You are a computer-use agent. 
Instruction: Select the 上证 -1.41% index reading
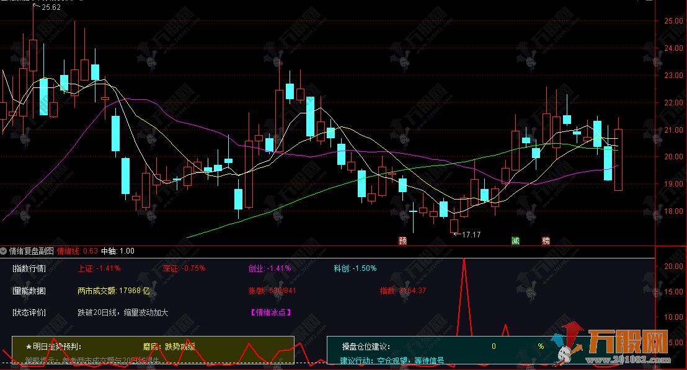point(99,268)
